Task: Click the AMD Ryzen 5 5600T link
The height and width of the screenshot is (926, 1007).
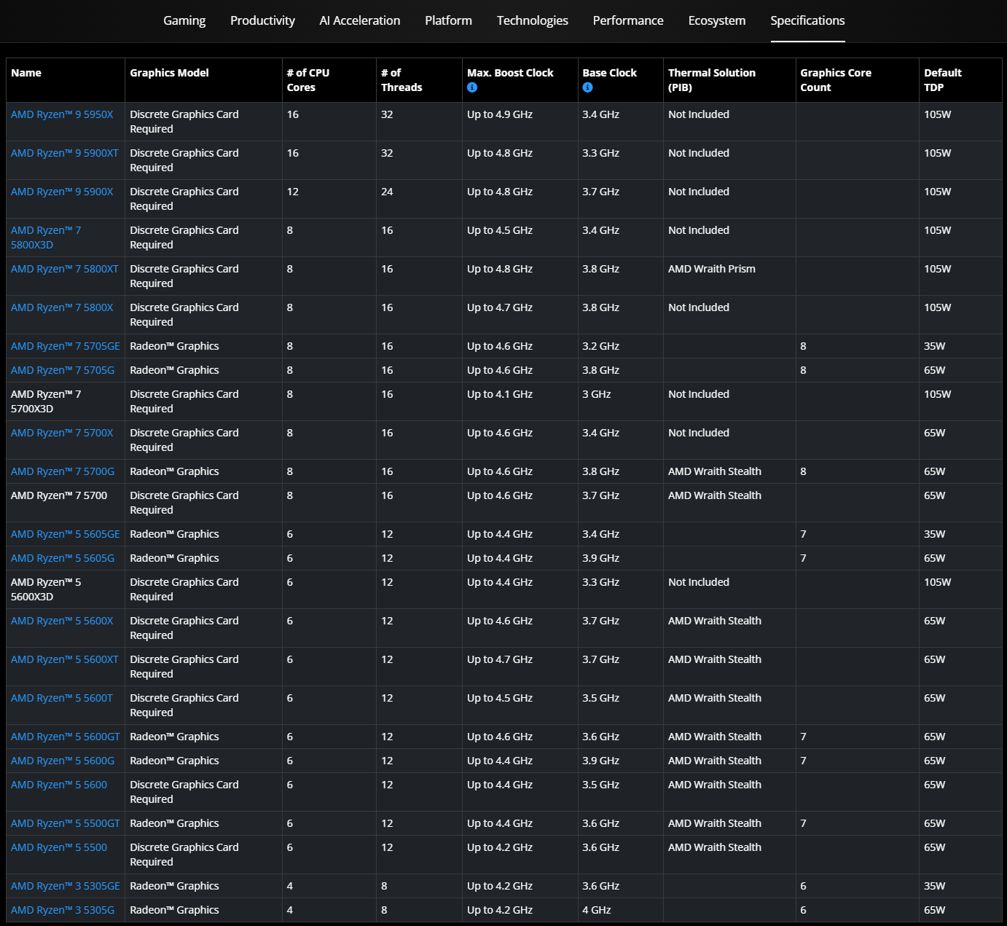Action: [62, 698]
